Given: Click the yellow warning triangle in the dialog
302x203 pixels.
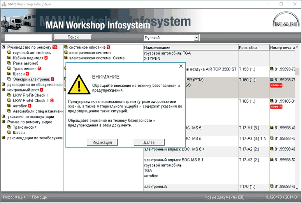Looking at the screenshot, I should click(79, 84).
